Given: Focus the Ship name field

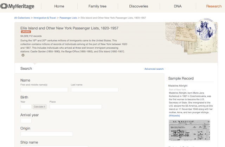Looking at the screenshot, I should (54, 146).
